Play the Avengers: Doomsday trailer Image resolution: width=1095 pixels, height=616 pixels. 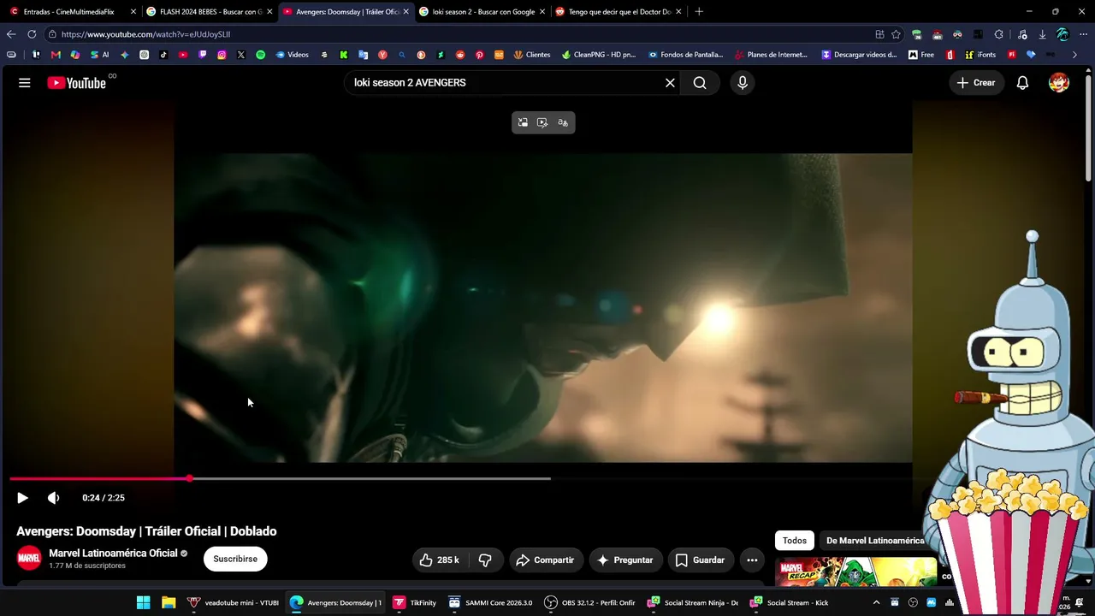tap(22, 498)
